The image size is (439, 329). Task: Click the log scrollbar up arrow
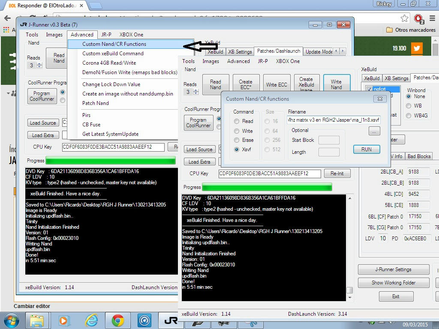click(350, 198)
